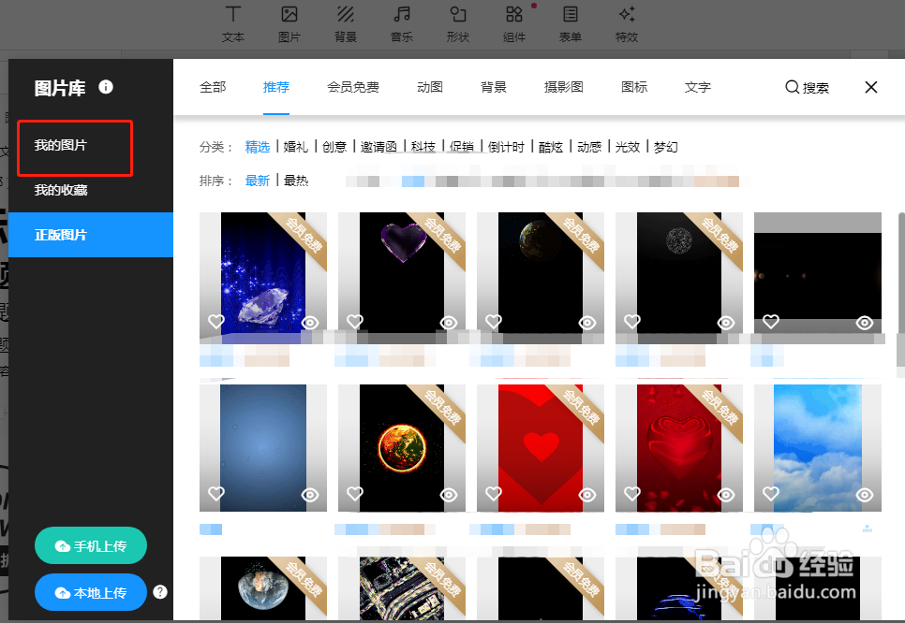This screenshot has height=623, width=905.
Task: Preview the blue diamond image with eye icon
Action: coord(310,323)
